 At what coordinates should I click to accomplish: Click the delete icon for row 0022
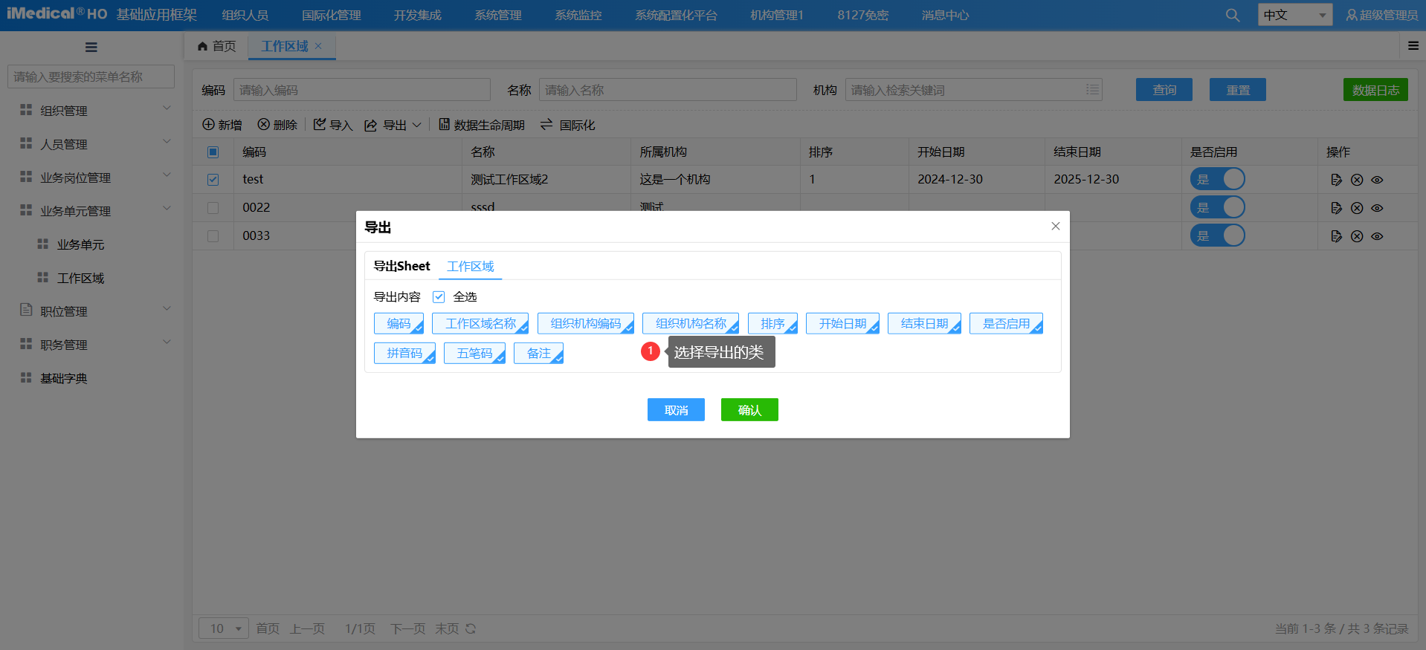coord(1357,208)
